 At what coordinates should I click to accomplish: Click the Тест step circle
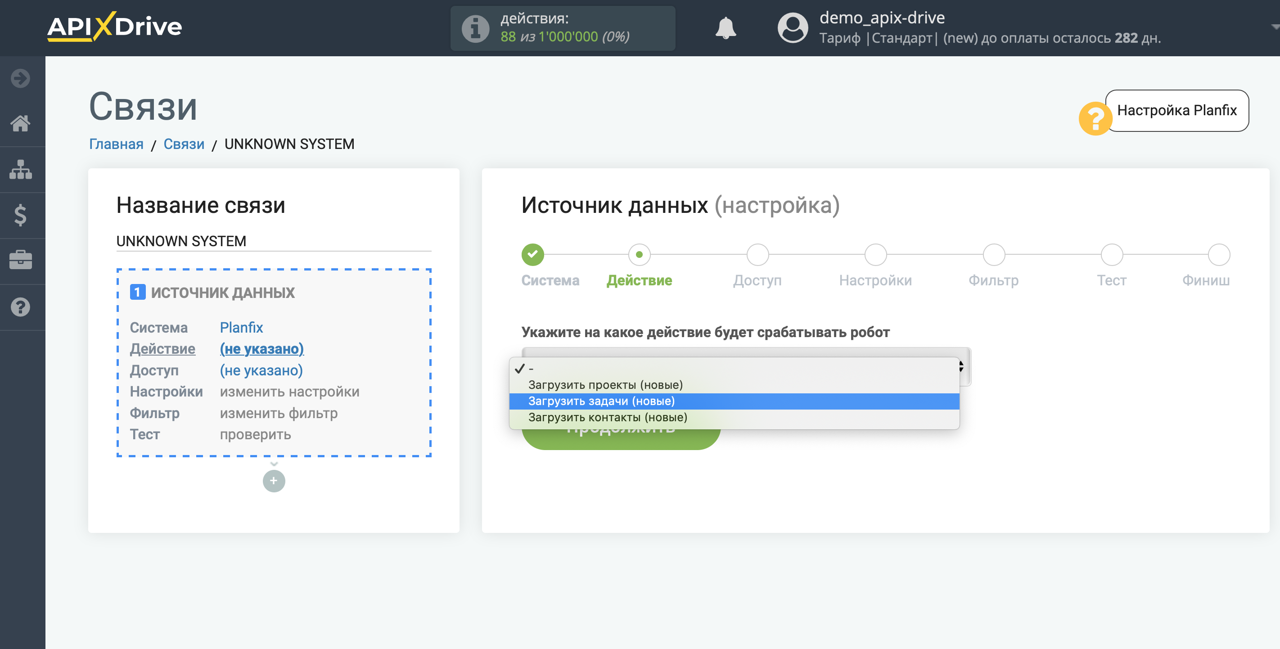(1112, 254)
